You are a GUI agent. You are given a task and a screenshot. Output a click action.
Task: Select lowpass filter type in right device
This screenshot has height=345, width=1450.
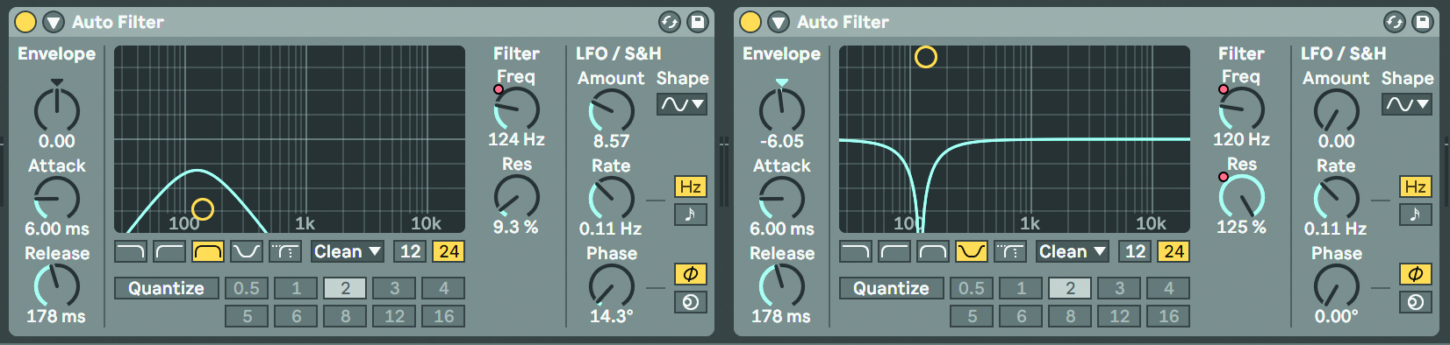[x=856, y=252]
